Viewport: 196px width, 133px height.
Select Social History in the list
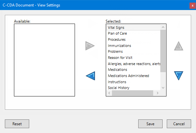(x=118, y=88)
